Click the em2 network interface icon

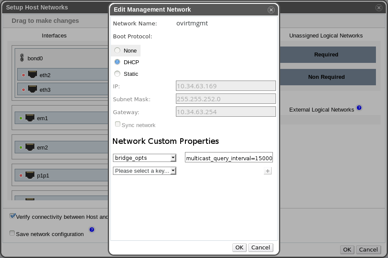[x=30, y=147]
